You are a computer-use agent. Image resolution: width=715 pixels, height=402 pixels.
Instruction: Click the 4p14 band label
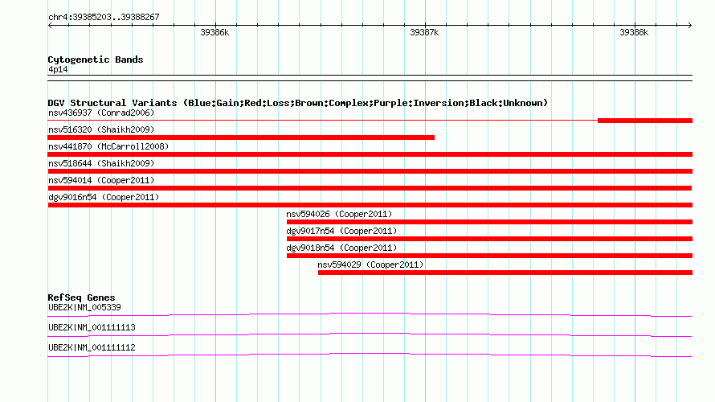pyautogui.click(x=58, y=69)
